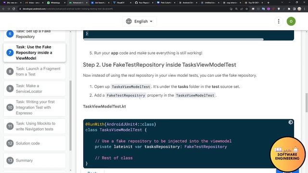Select step 7 Use the Fake Repository inside a ViewModel
The width and height of the screenshot is (308, 173).
(35, 52)
